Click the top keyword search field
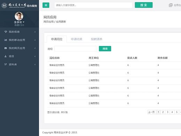Image resolution: width=181 pixels, height=136 pixels. click(93, 5)
